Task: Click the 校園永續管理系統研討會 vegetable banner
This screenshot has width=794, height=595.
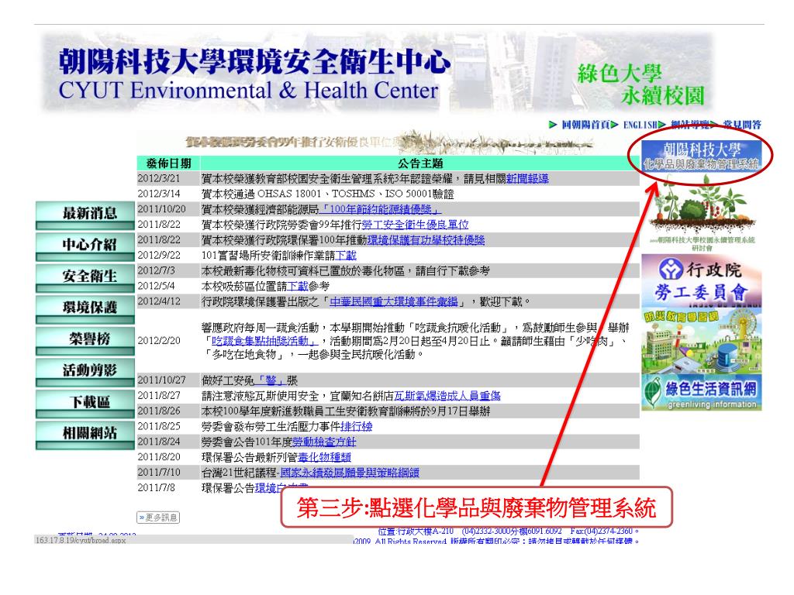Action: point(702,214)
